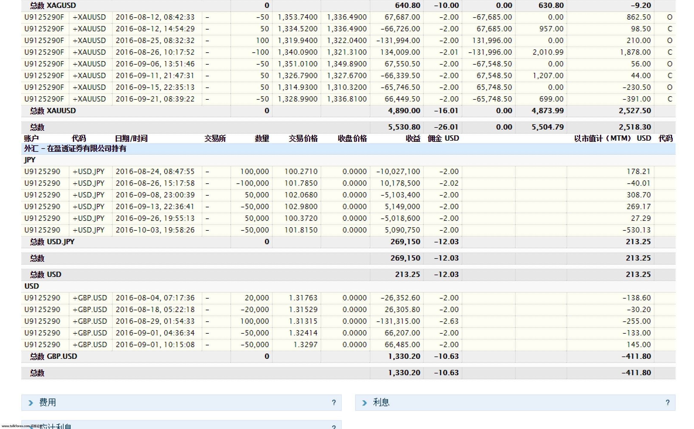Click GBP.USD commission -2.63
694x429 pixels.
point(449,321)
